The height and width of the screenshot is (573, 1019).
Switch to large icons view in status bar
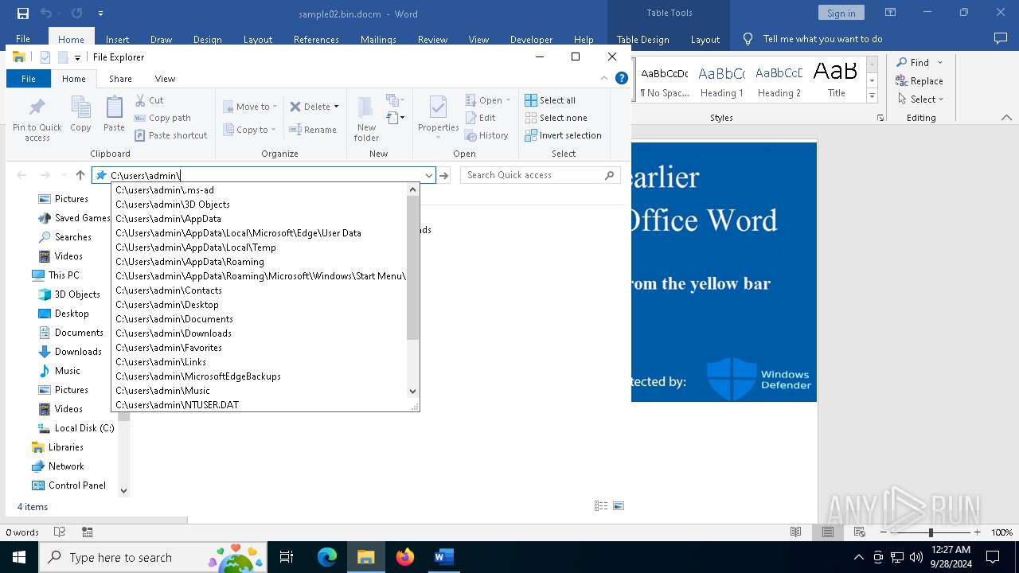(619, 506)
